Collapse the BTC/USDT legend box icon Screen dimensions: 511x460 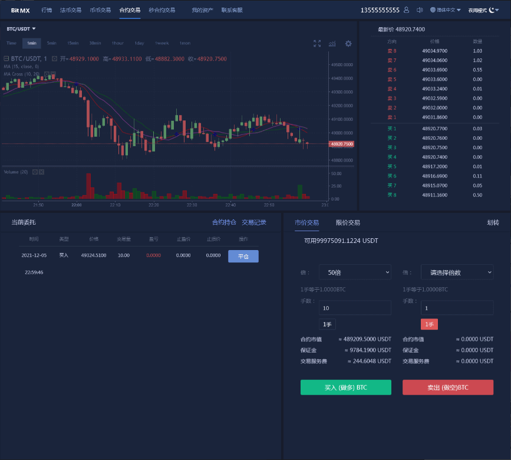pos(6,58)
